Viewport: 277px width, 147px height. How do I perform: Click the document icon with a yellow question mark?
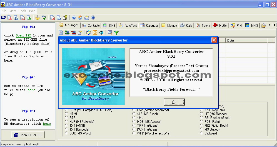pos(65,18)
